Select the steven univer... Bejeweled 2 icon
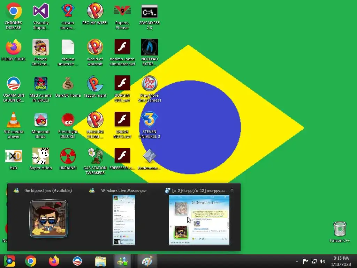Image resolution: width=357 pixels, height=268 pixels. click(x=68, y=16)
